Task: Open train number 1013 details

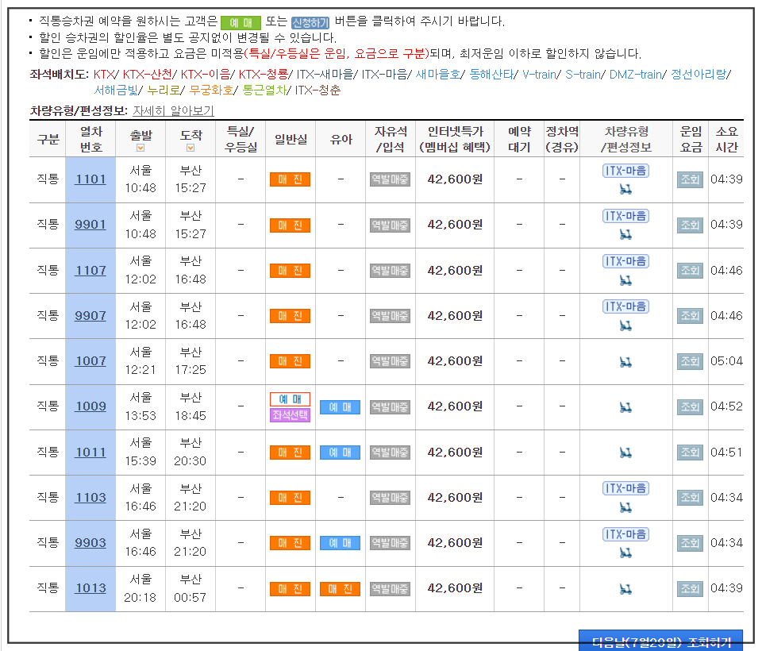Action: pyautogui.click(x=90, y=587)
